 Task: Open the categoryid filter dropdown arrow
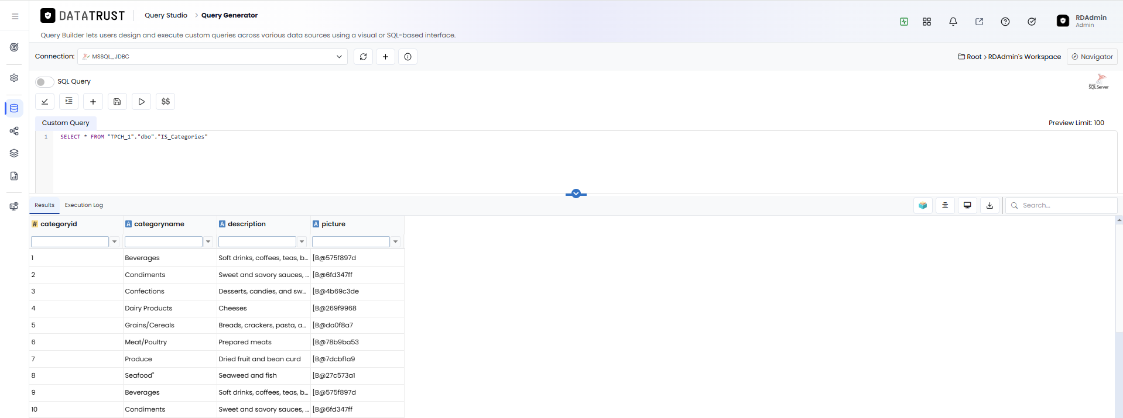(115, 241)
